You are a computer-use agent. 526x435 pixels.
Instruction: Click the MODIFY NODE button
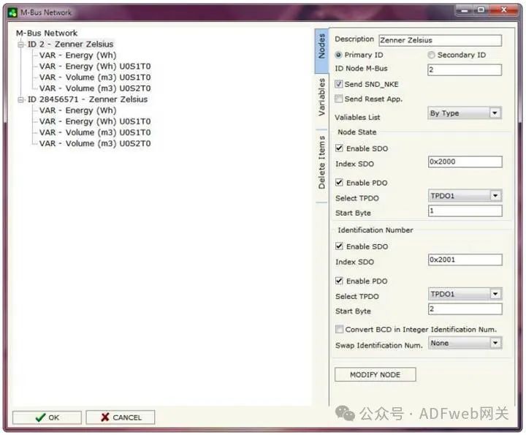click(375, 374)
